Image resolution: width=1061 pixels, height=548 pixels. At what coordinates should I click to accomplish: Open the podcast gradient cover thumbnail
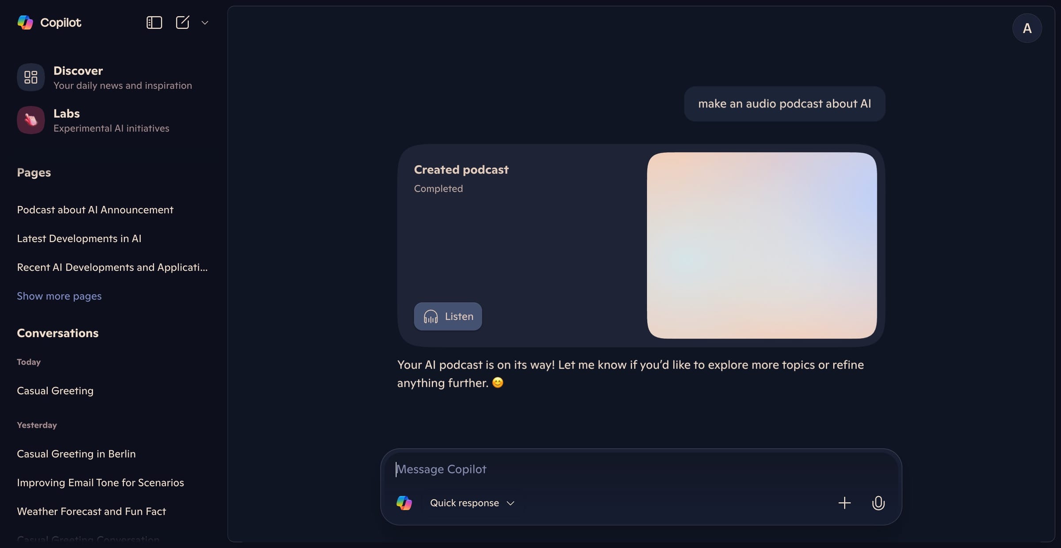point(762,245)
